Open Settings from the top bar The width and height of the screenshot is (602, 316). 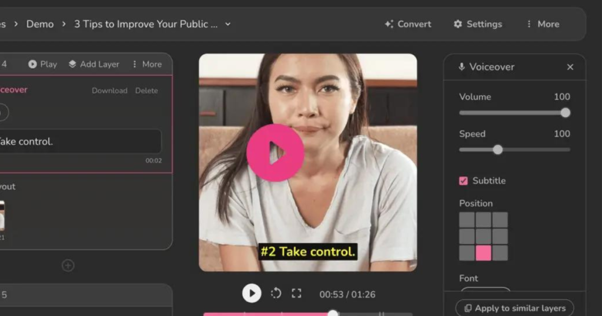click(x=478, y=24)
